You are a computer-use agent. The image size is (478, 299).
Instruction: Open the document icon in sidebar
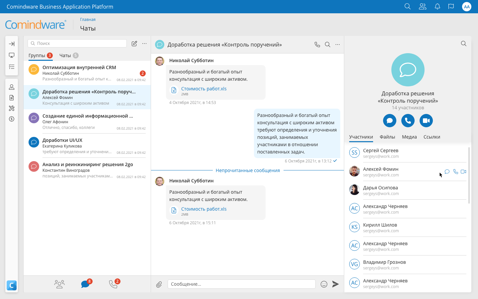point(12,98)
